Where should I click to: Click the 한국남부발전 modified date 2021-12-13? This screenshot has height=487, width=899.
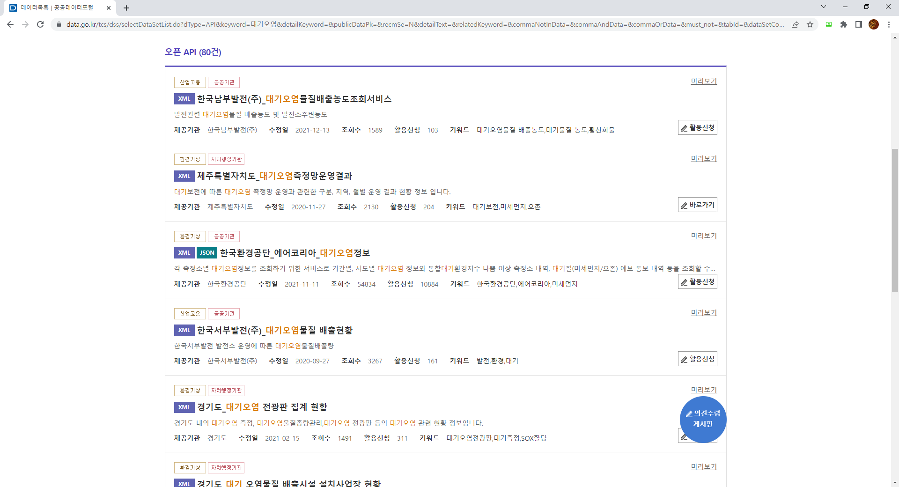click(312, 130)
